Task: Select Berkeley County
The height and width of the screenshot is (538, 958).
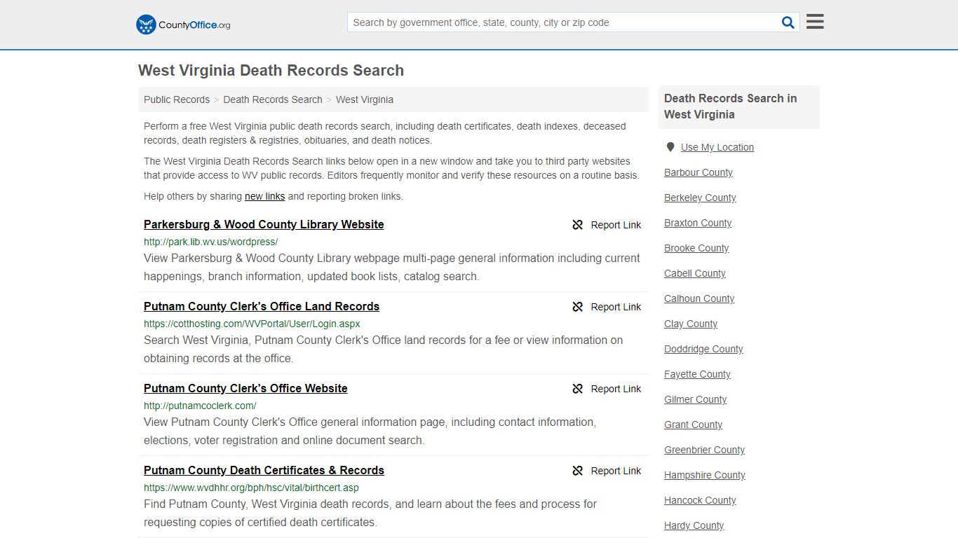Action: coord(700,198)
